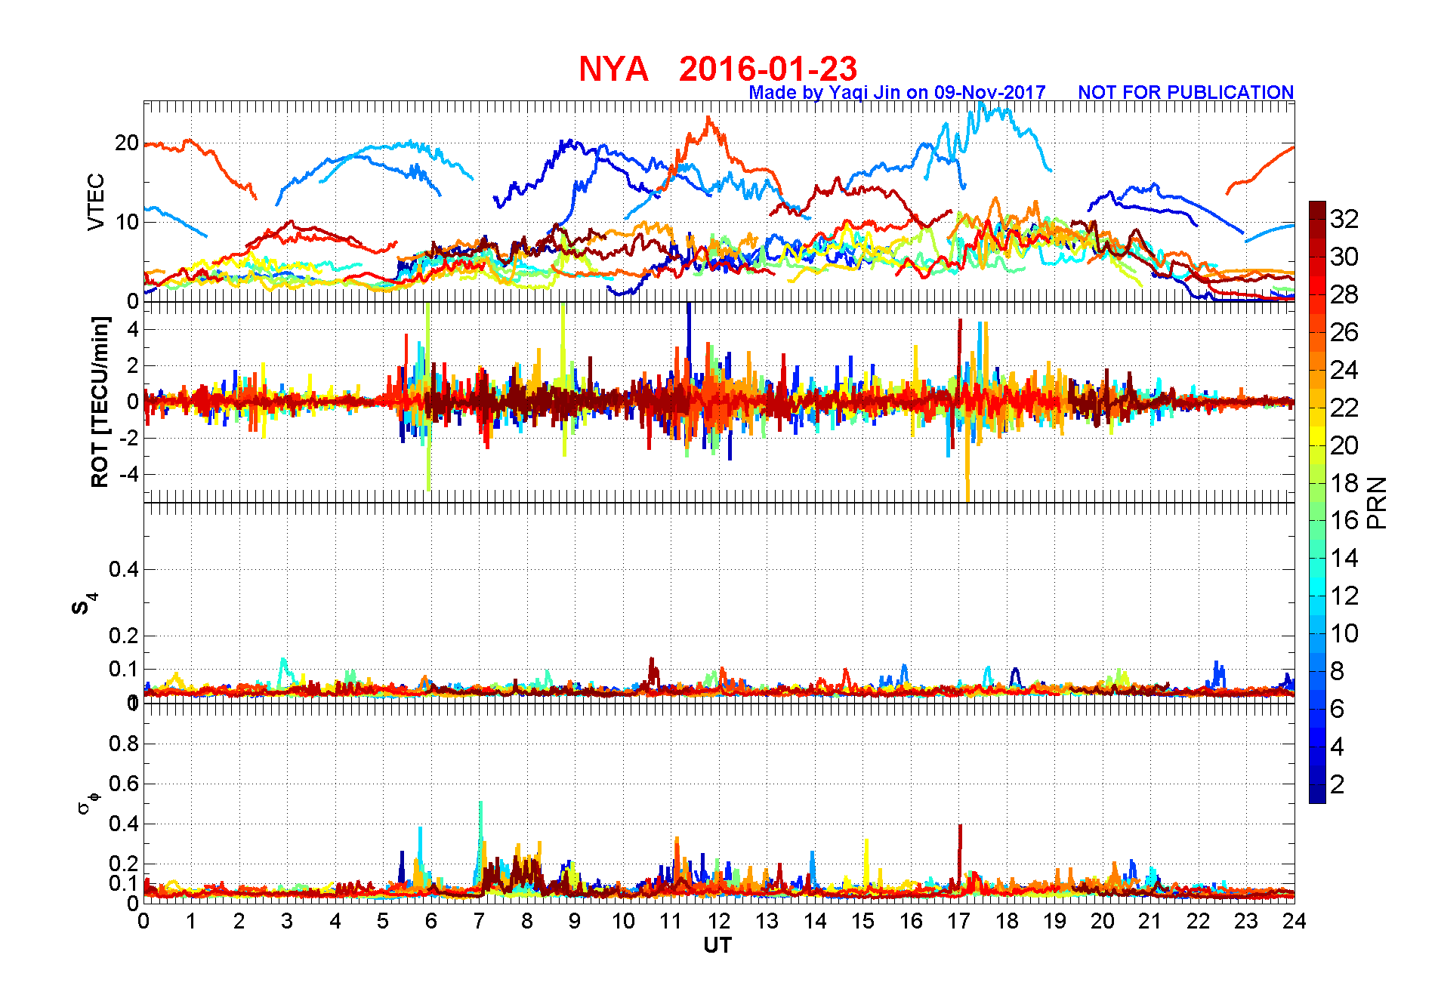
Task: Click hour "1" on the UT axis
Action: point(191,921)
